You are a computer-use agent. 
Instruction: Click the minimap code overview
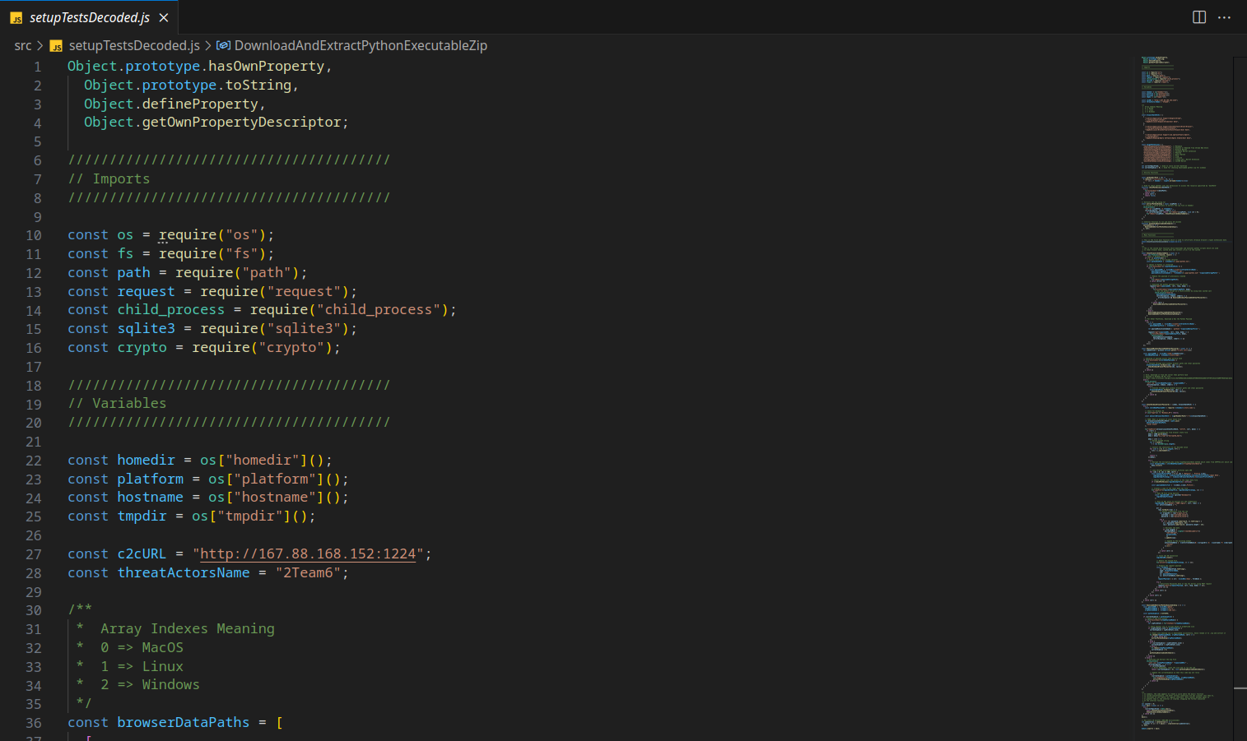point(1185,395)
